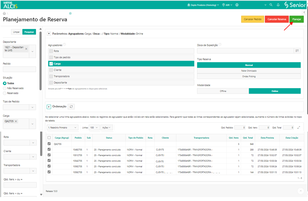Open the Tipo de Pedido dropdown
The width and height of the screenshot is (308, 201).
(x=32, y=107)
